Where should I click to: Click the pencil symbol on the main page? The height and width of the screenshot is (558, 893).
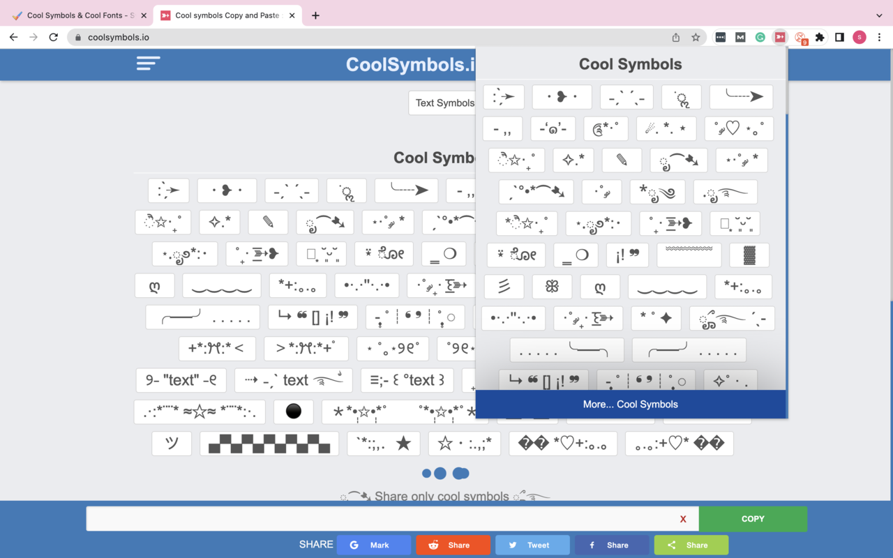[x=268, y=223]
